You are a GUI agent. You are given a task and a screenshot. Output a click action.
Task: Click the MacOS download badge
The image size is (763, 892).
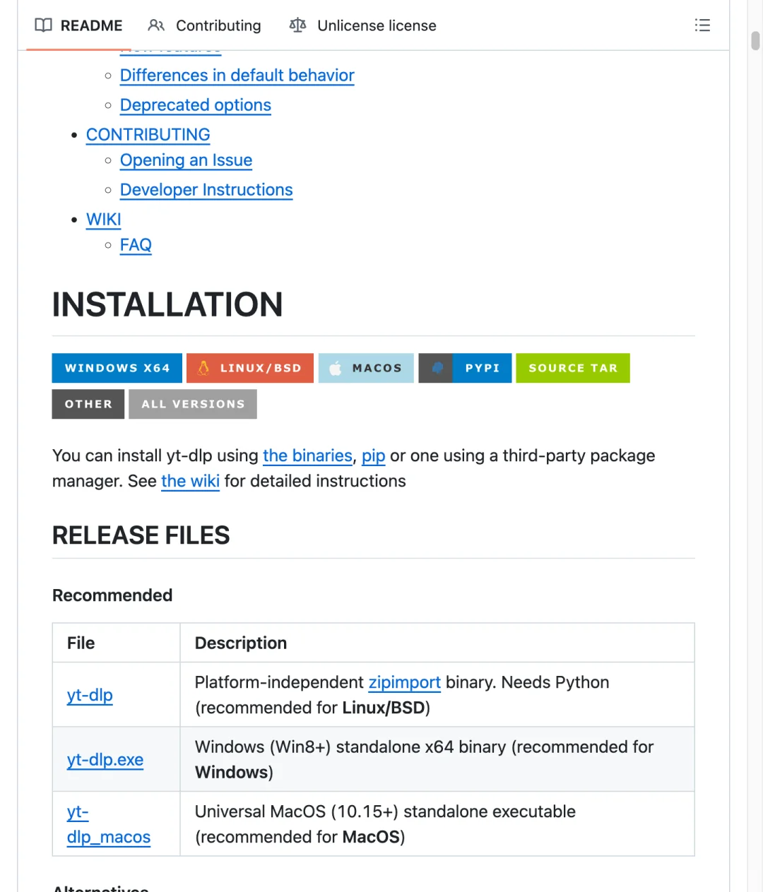tap(366, 368)
